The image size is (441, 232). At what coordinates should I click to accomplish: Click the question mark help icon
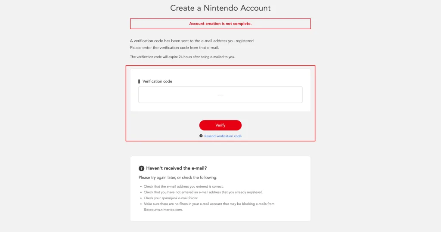pyautogui.click(x=141, y=168)
